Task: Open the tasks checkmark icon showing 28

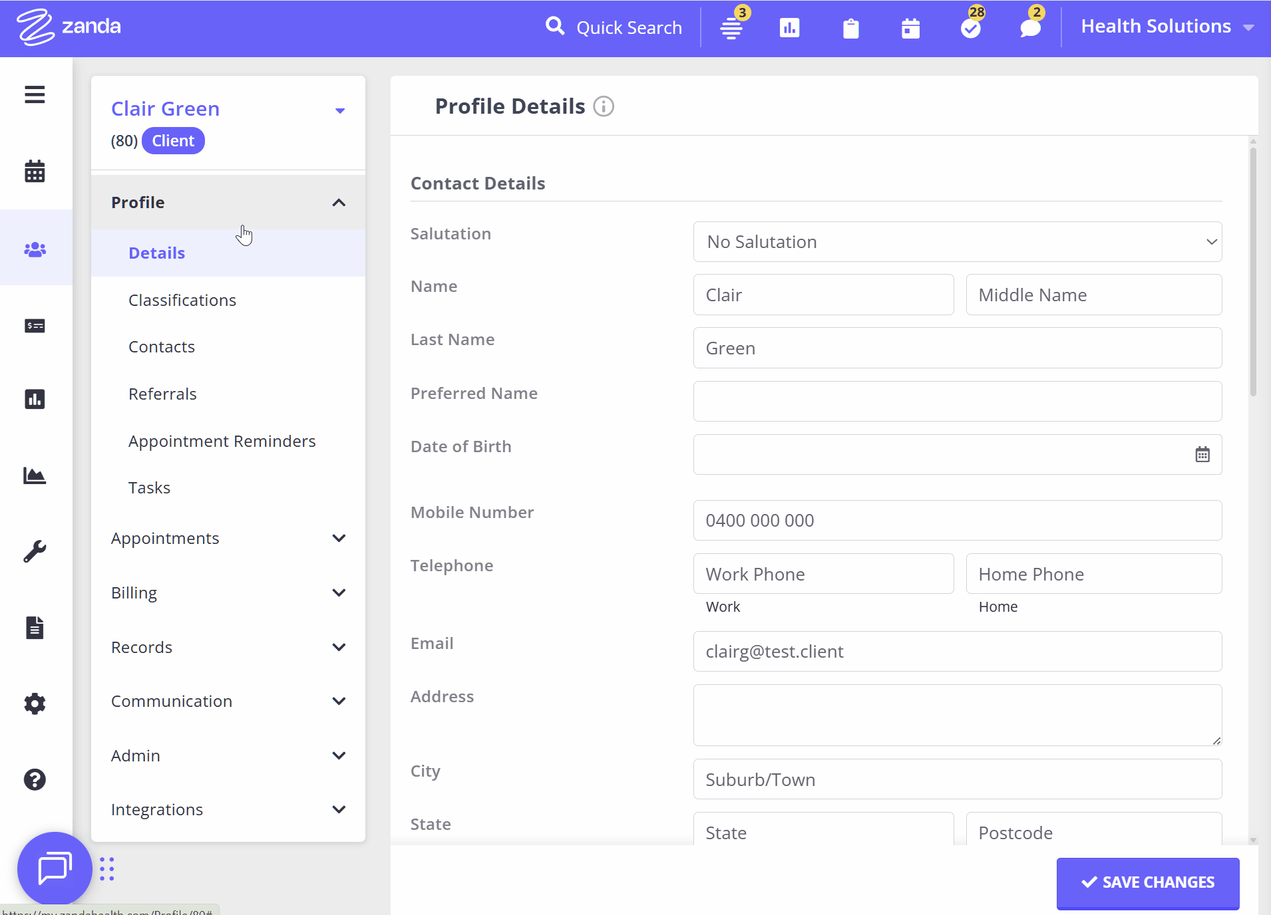Action: click(x=970, y=28)
